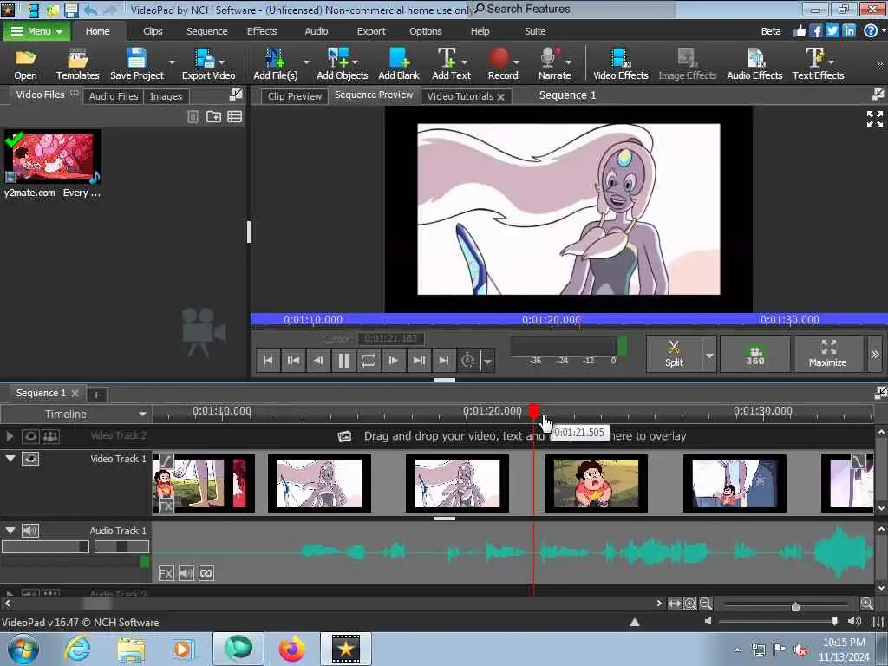
Task: Pause playback in the sequence preview
Action: [x=343, y=360]
